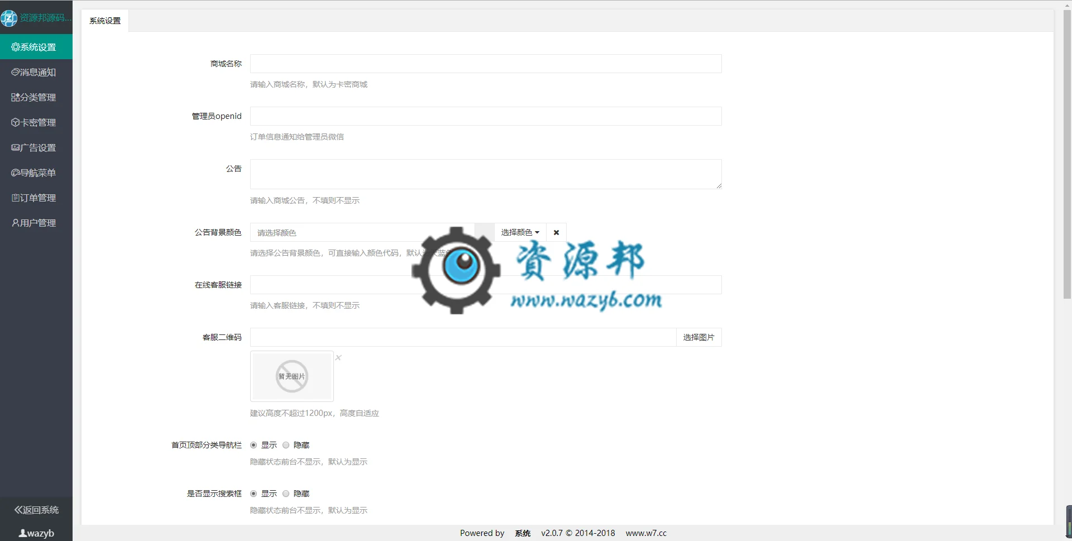Image resolution: width=1072 pixels, height=541 pixels.
Task: Click the chat bubble icon beside 消息通知
Action: pos(16,73)
